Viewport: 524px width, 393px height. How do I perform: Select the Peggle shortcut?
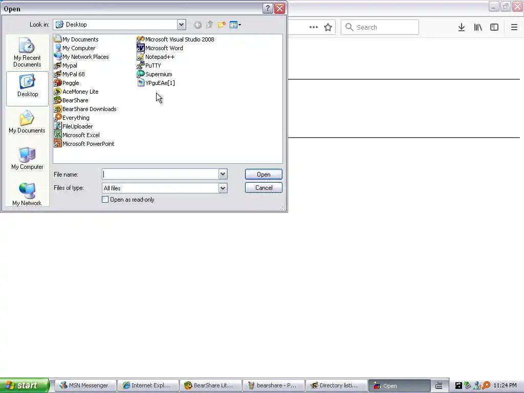tap(67, 83)
